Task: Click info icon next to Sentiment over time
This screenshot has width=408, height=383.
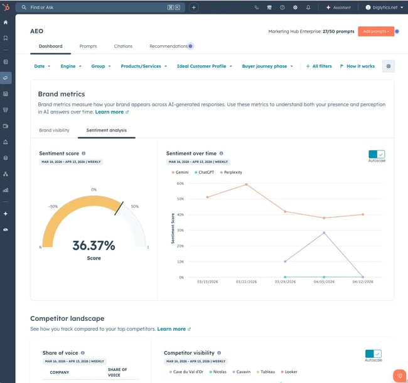Action: click(221, 154)
